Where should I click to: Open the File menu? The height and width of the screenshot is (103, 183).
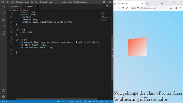(7, 2)
